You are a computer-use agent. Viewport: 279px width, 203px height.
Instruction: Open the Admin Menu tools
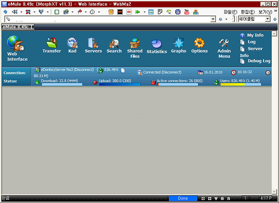coord(224,48)
